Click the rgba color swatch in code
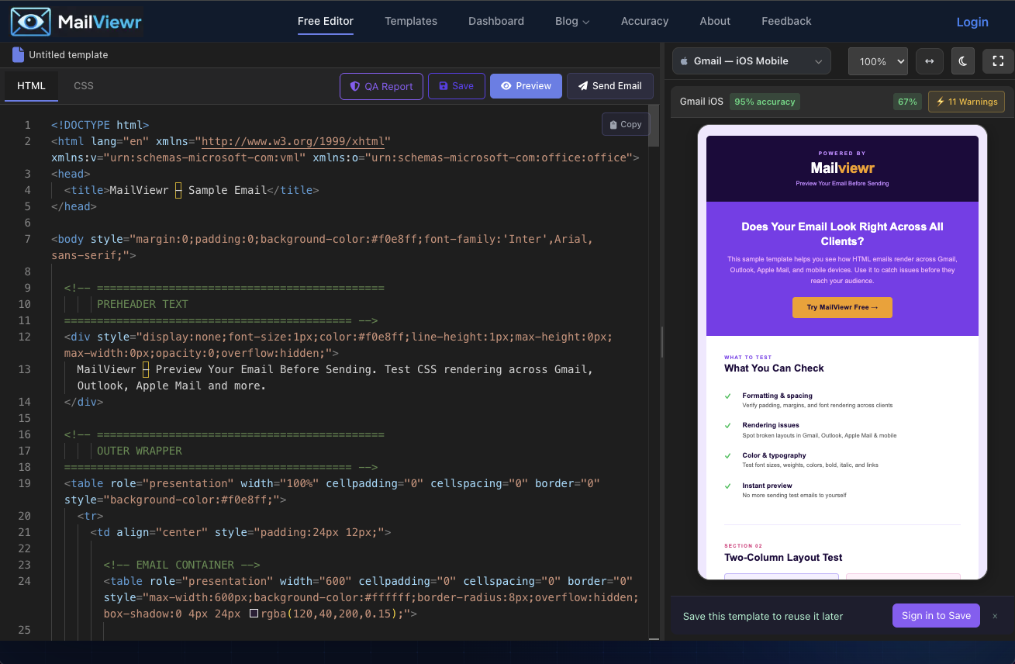1015x664 pixels. click(x=254, y=614)
